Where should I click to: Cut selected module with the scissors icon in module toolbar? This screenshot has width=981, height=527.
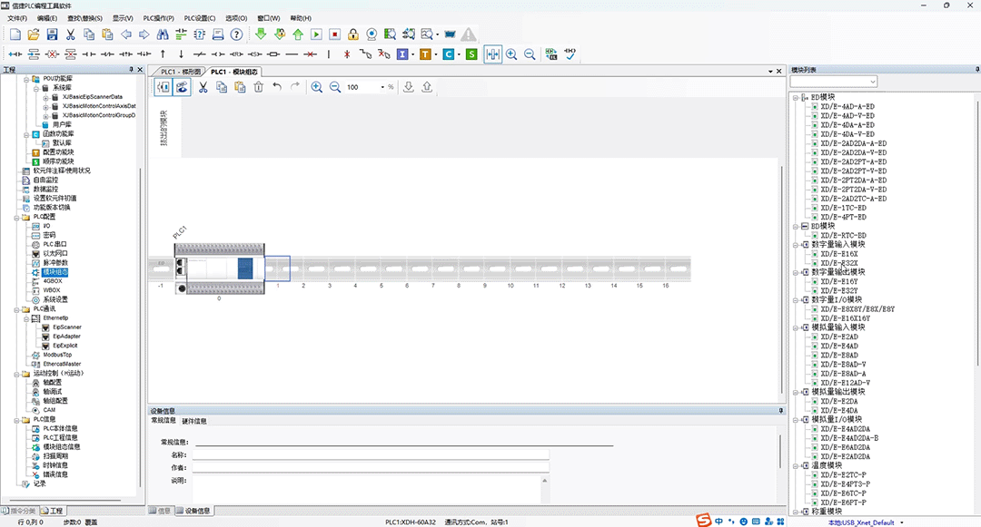tap(203, 87)
